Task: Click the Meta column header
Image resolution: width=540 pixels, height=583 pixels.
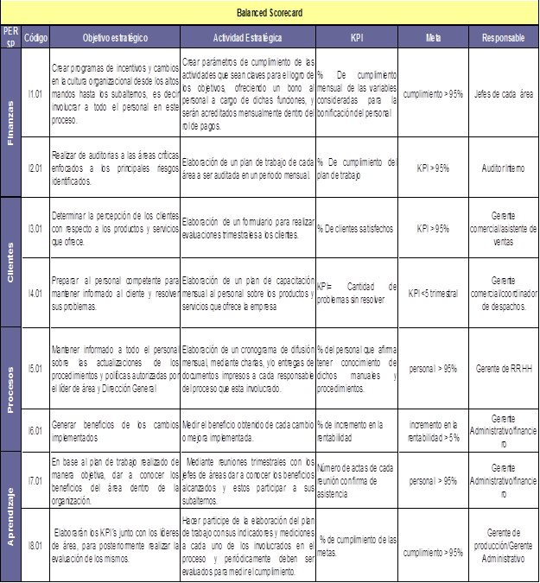Action: click(x=434, y=38)
